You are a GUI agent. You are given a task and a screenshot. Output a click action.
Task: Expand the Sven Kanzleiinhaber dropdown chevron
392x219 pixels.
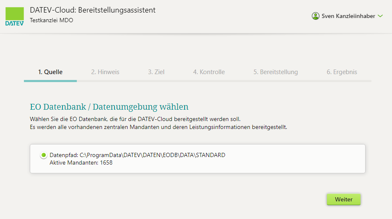click(x=380, y=16)
